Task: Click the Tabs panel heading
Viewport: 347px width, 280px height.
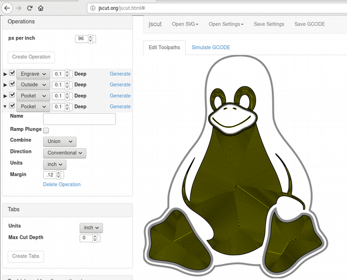Action: 13,209
